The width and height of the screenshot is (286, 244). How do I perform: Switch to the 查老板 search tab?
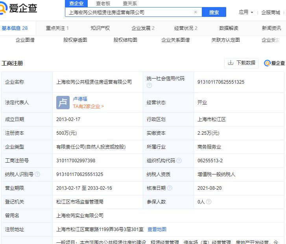tap(103, 3)
